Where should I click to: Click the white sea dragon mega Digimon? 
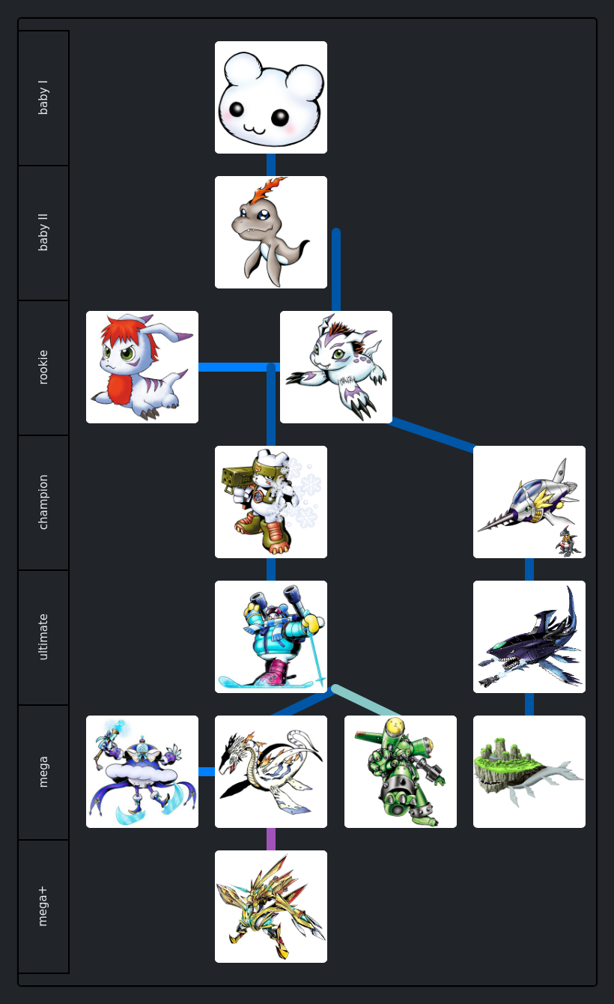(271, 772)
